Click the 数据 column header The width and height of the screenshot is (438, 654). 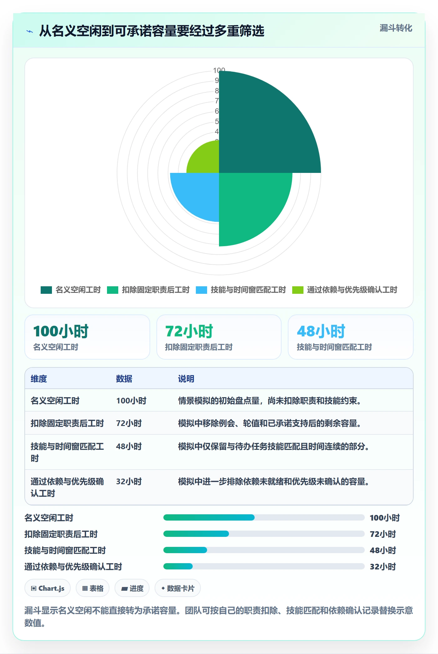coord(124,379)
